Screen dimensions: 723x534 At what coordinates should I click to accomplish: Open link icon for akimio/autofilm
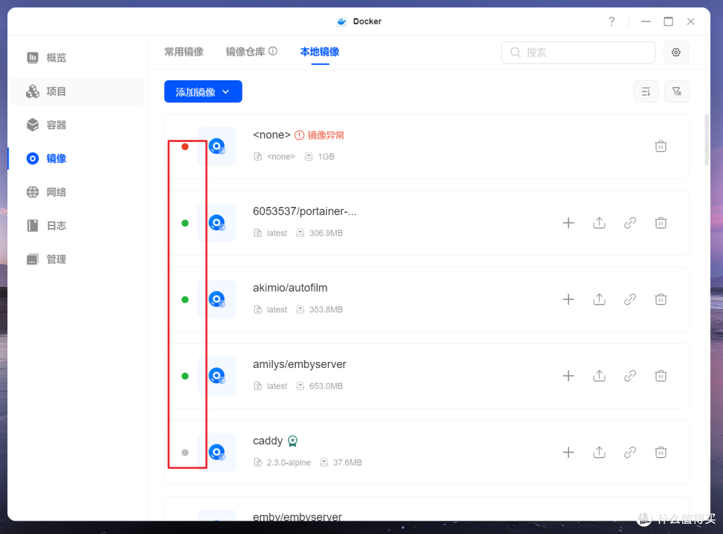[x=630, y=300]
